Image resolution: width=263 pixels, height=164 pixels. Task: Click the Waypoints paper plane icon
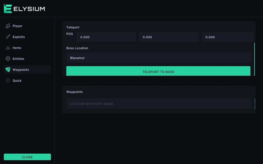click(8, 70)
